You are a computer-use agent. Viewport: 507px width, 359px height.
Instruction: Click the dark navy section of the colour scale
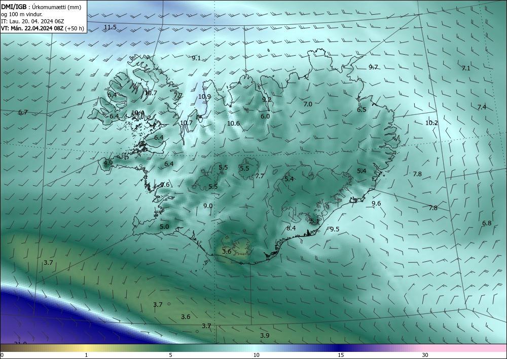340,348
